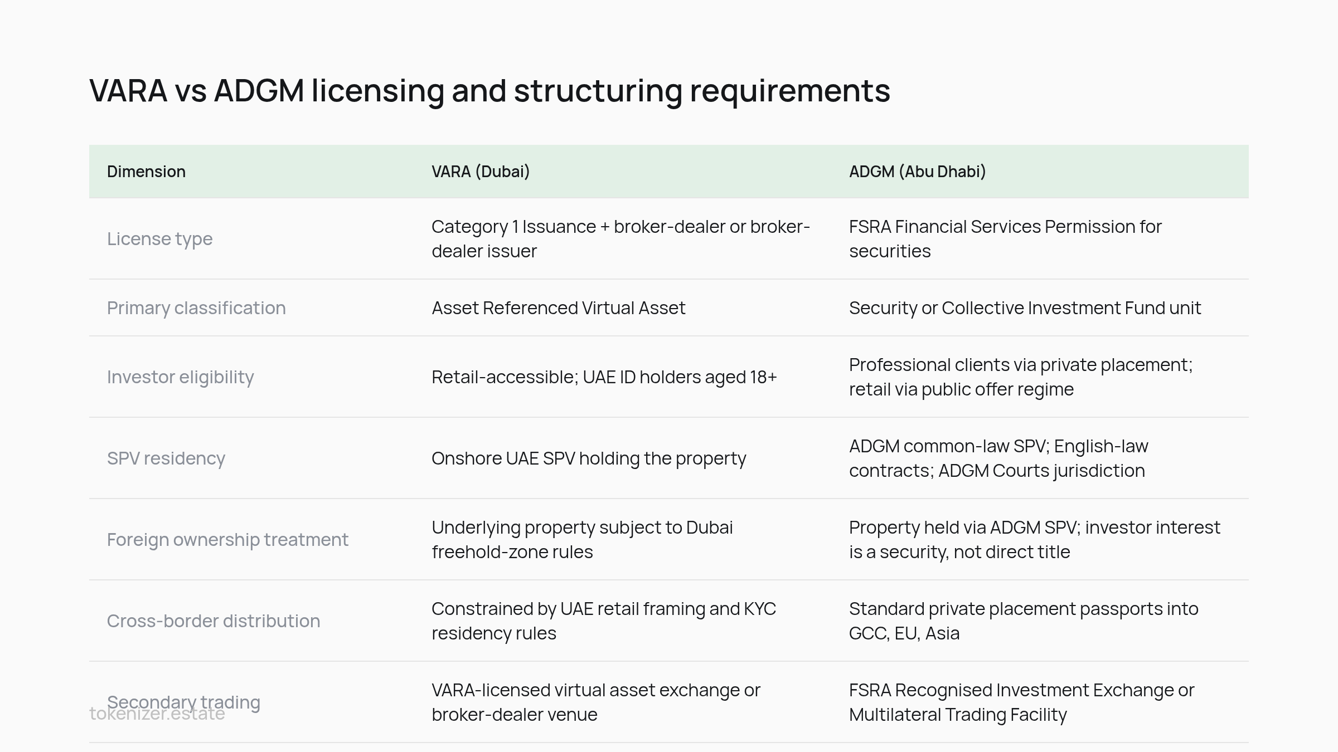Select the Standard private placement passports cell
This screenshot has height=752, width=1338.
pyautogui.click(x=1024, y=621)
